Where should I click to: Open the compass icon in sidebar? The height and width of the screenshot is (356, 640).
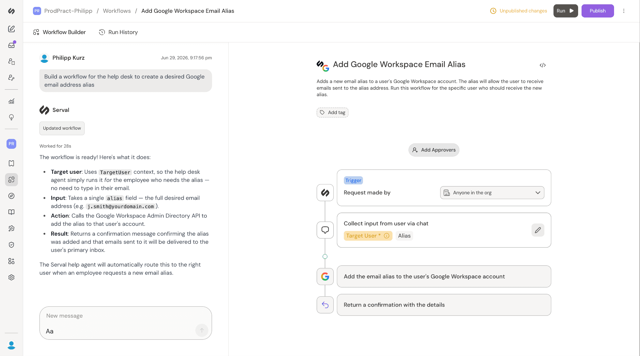tap(11, 196)
